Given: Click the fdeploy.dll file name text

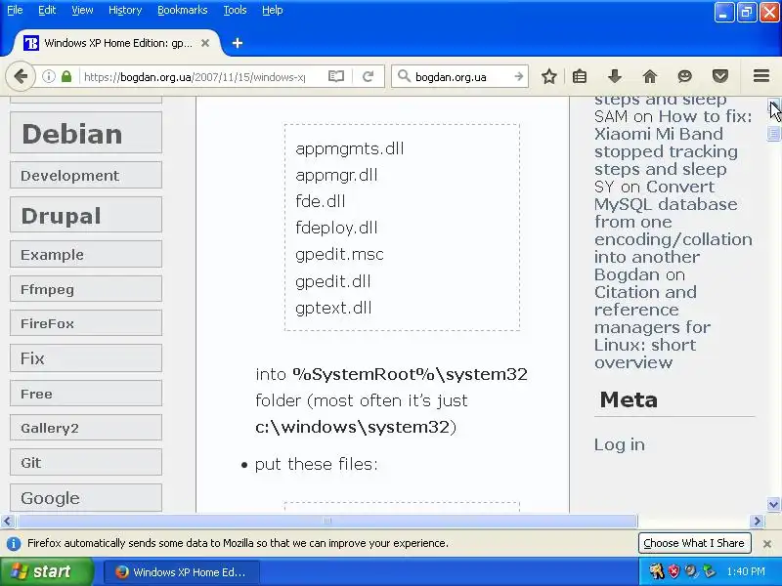Looking at the screenshot, I should pyautogui.click(x=336, y=228).
